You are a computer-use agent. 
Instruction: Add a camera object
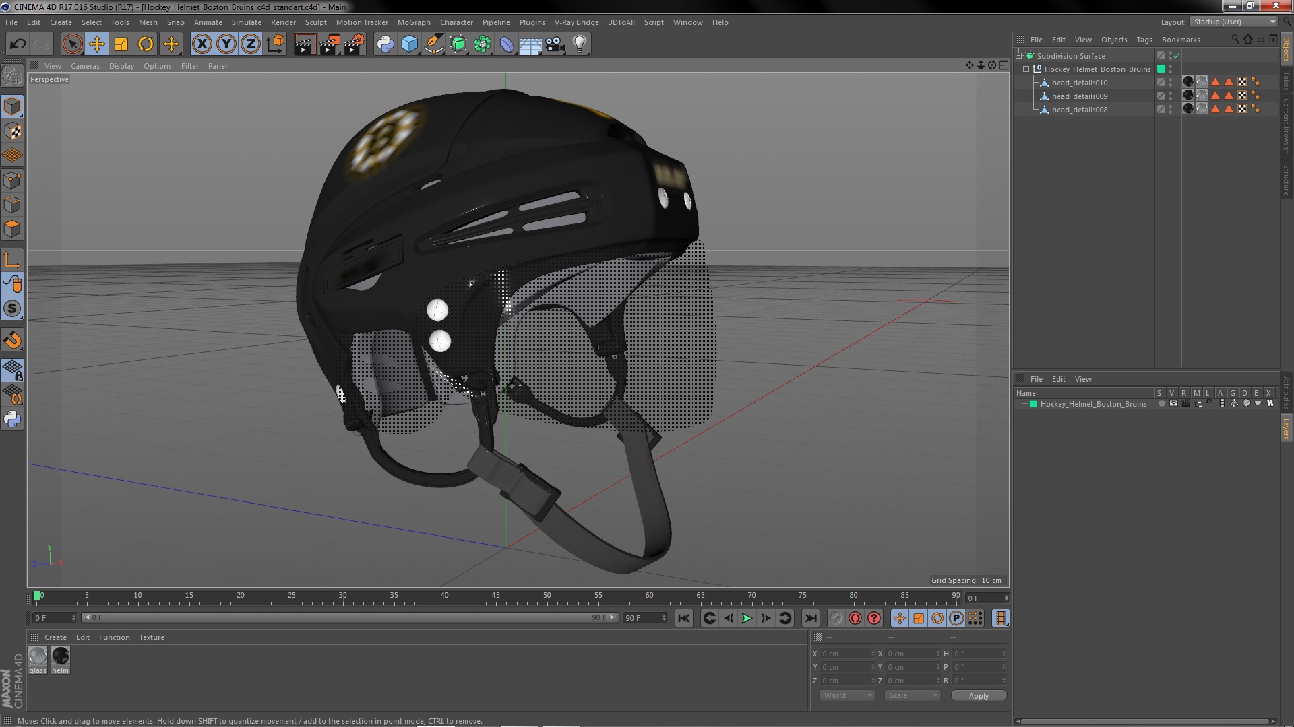click(x=555, y=44)
